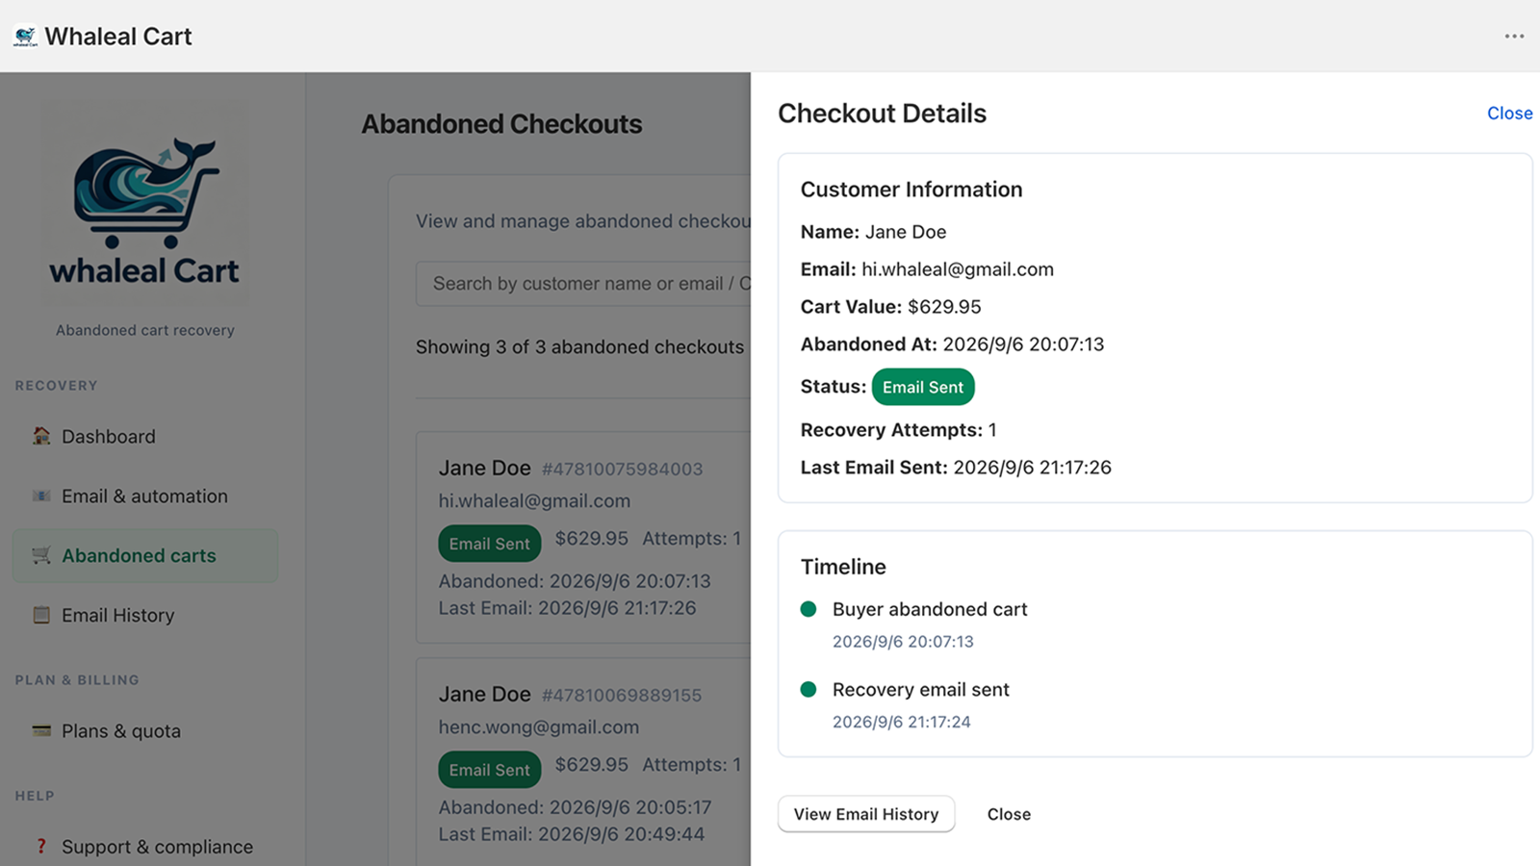Click the Email Sent status badge in details
This screenshot has width=1540, height=866.
(x=923, y=387)
